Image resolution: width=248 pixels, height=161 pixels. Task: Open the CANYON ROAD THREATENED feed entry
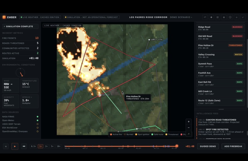click(x=221, y=122)
